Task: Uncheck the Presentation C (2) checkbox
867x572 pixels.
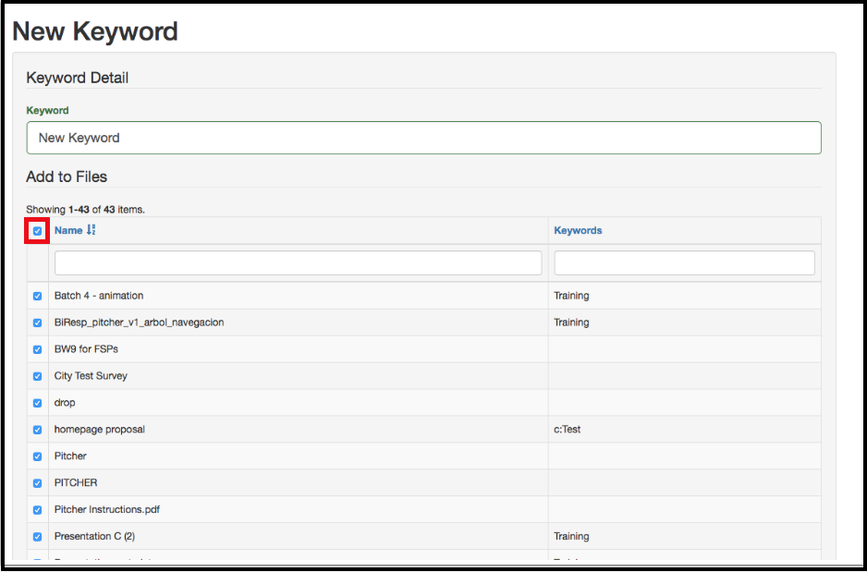Action: click(x=38, y=537)
